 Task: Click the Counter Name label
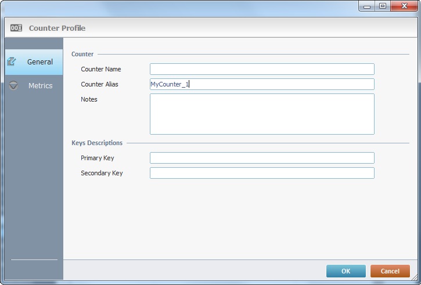[100, 69]
